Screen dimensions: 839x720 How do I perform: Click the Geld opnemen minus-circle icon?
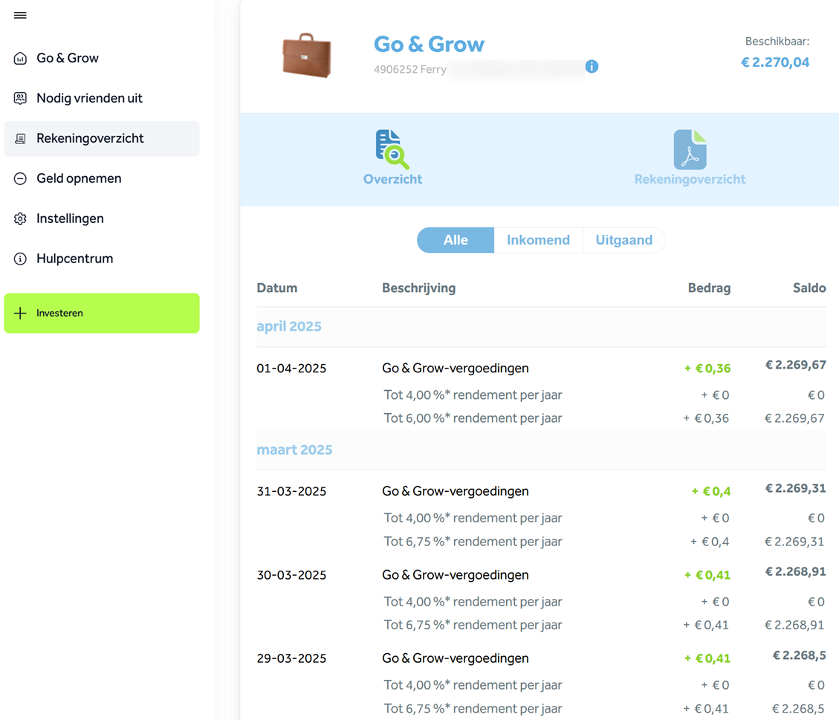point(20,179)
